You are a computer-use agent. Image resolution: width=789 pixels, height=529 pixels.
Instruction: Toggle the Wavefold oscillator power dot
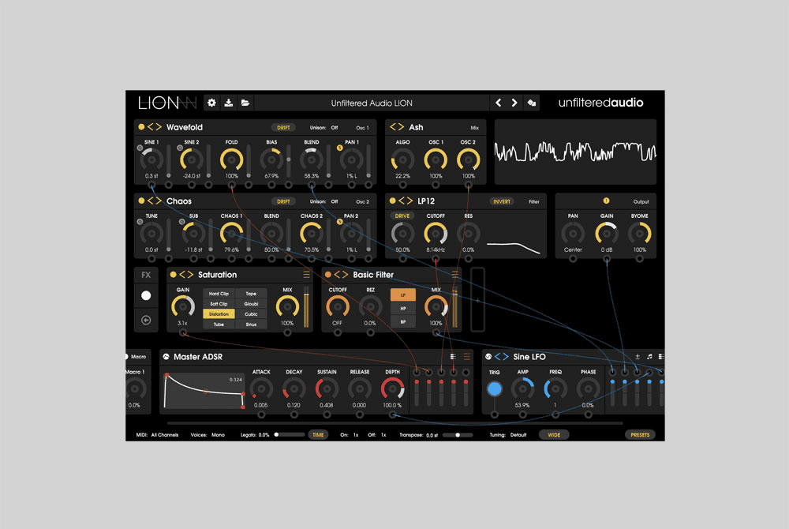coord(141,127)
